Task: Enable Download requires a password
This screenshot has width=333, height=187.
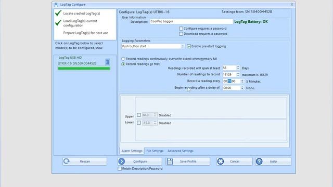Action: pyautogui.click(x=181, y=34)
